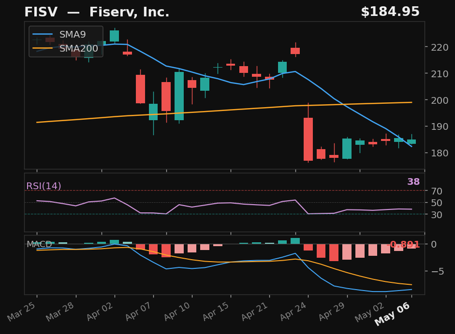455x334 pixels.
Task: Click the large red Apr 24 gap-down candle
Action: pyautogui.click(x=308, y=139)
